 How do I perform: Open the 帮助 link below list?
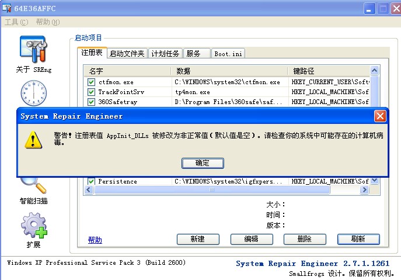coord(95,240)
